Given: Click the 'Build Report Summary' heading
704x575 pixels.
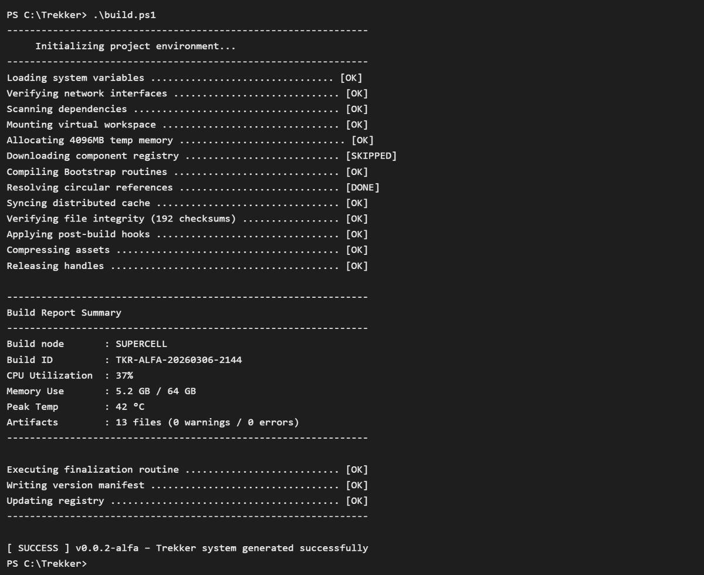Looking at the screenshot, I should (x=64, y=312).
